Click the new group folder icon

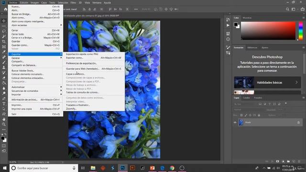(x=288, y=161)
